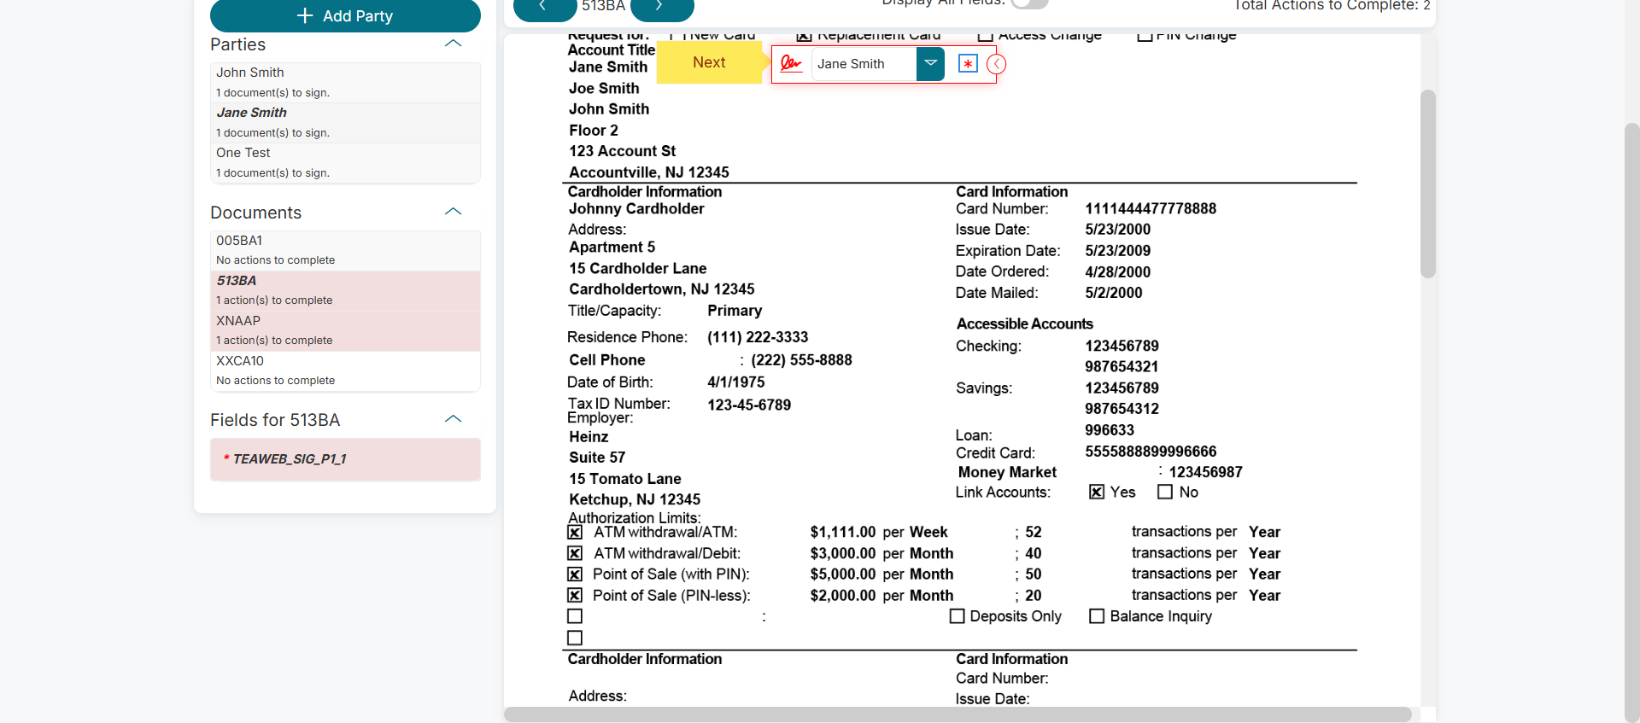Toggle the Display All Fields switch
The image size is (1640, 723).
(1029, 3)
